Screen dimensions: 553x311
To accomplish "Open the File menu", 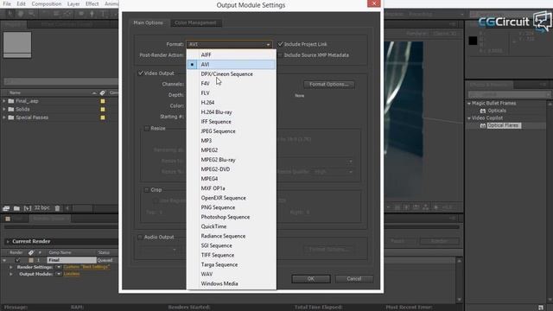I will (7, 3).
